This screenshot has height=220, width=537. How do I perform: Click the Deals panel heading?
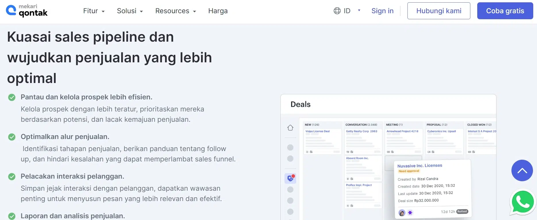tap(301, 104)
